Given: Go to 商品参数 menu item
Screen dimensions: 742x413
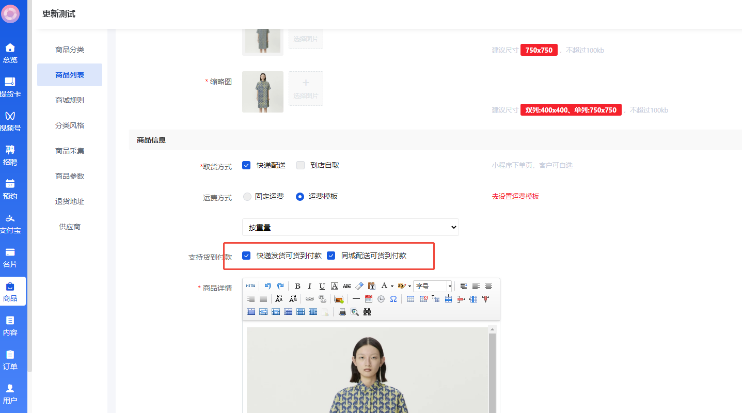Looking at the screenshot, I should (70, 176).
